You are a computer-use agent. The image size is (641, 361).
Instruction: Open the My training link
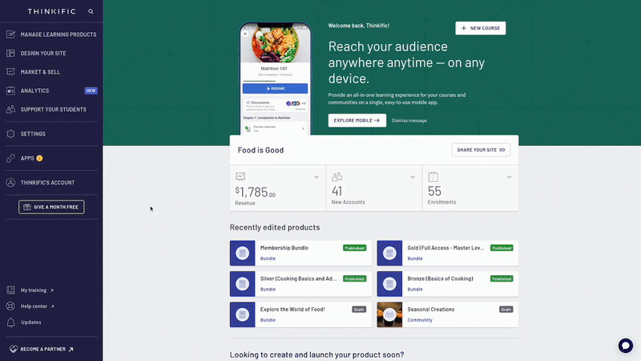click(37, 290)
